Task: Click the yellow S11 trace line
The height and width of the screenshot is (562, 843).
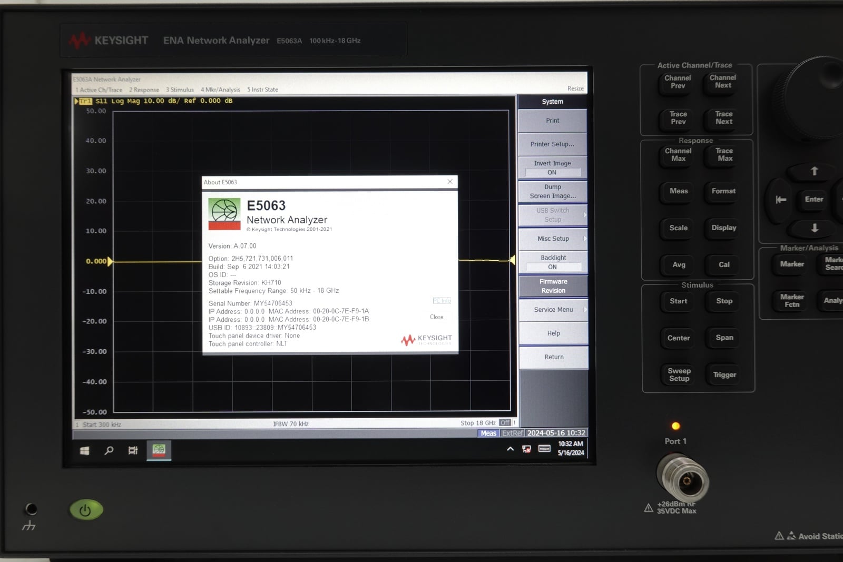Action: 158,261
